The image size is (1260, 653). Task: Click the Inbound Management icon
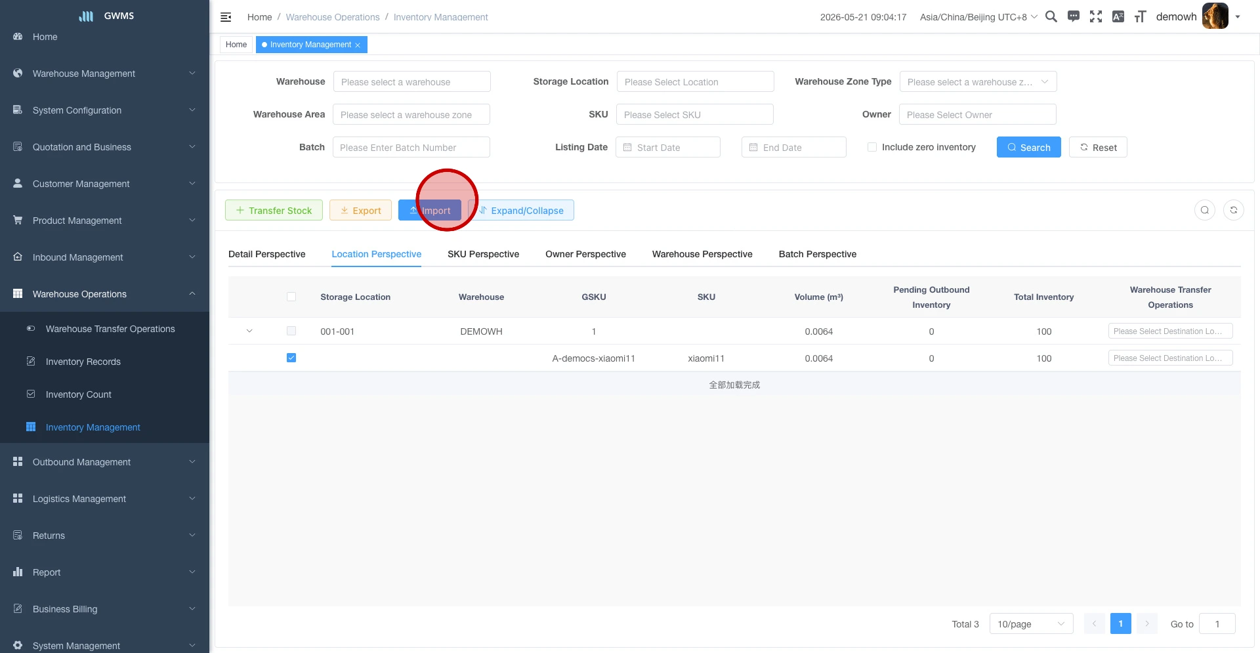18,257
